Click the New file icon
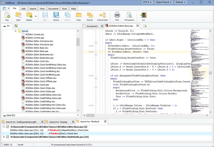 pos(7,15)
